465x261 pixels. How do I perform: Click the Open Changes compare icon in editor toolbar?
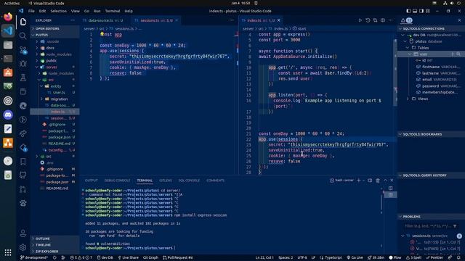pos(376,20)
